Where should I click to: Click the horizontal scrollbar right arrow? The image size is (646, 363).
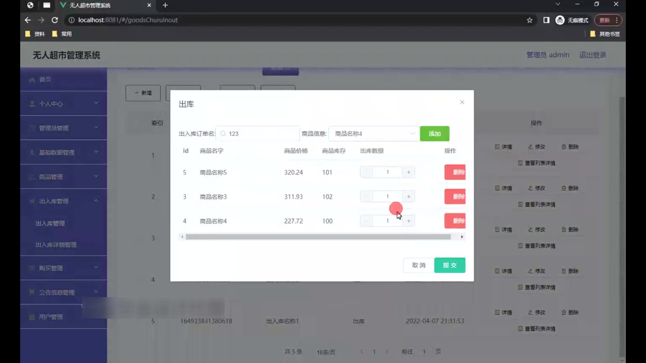[462, 237]
